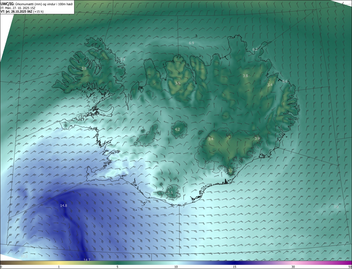Select the 30 mark on the color scale bar

pos(293,267)
